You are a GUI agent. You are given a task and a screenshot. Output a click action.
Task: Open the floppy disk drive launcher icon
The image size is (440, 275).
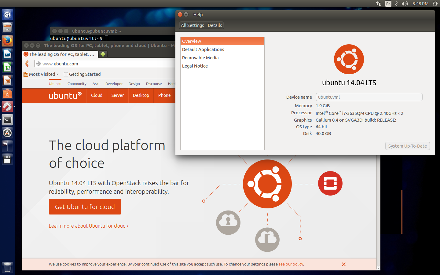tap(7, 159)
